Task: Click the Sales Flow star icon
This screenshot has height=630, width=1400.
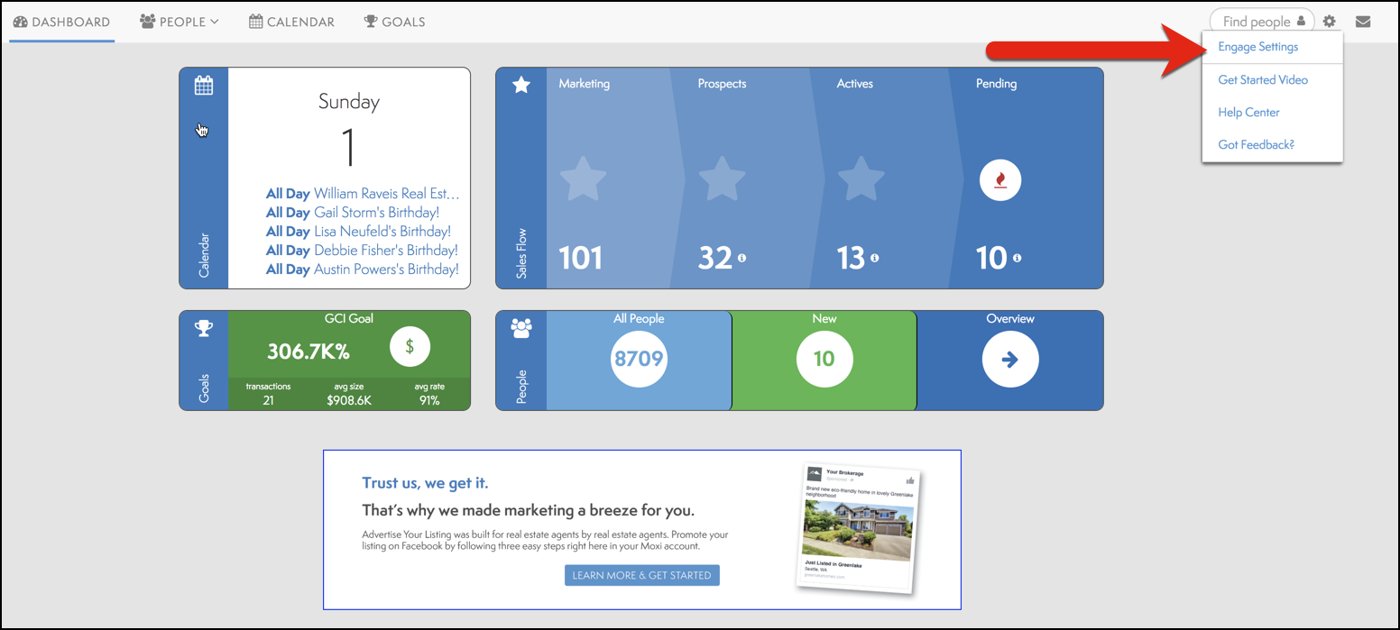Action: 521,85
